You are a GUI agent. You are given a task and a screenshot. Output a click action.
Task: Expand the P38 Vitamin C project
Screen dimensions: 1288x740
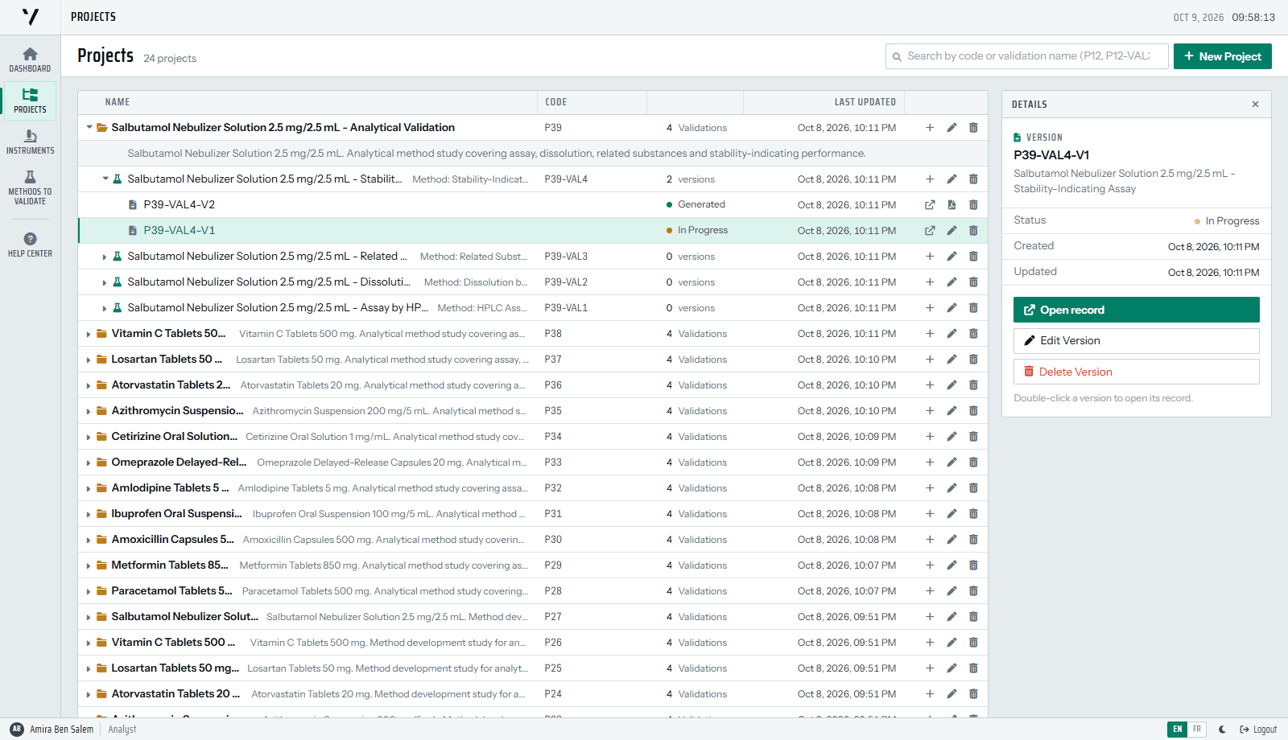click(x=89, y=335)
